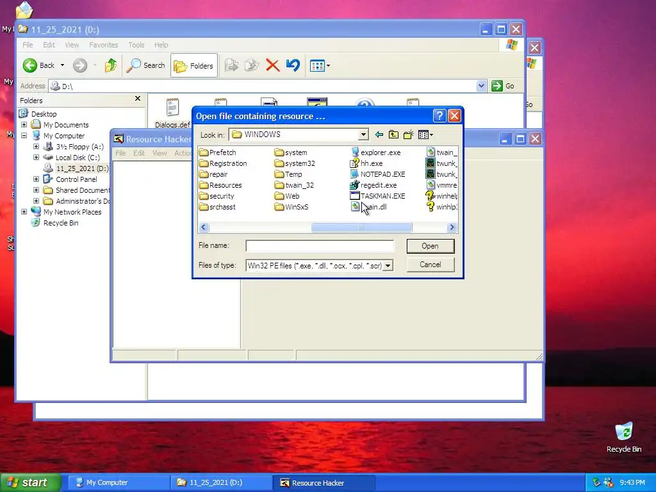The height and width of the screenshot is (492, 656).
Task: Click Delete red X toolbar icon
Action: pos(272,65)
